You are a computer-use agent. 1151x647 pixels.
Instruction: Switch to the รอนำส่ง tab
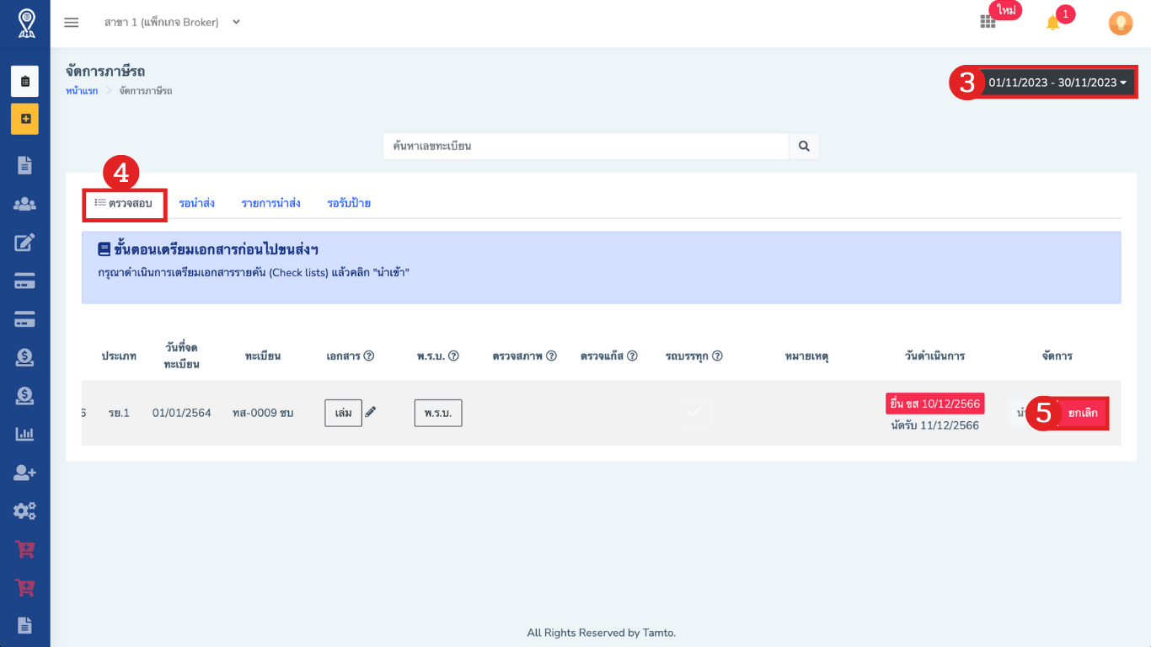coord(196,203)
